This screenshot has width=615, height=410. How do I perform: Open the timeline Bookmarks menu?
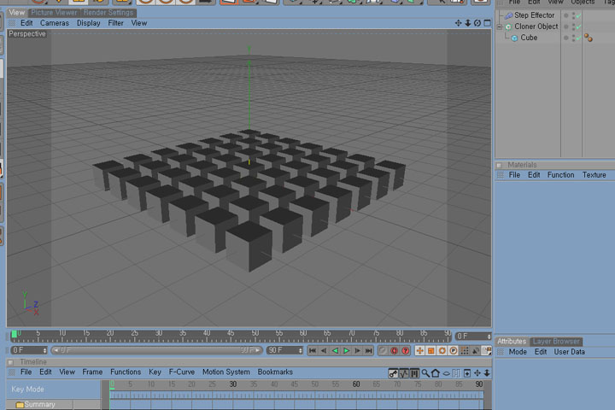coord(275,372)
